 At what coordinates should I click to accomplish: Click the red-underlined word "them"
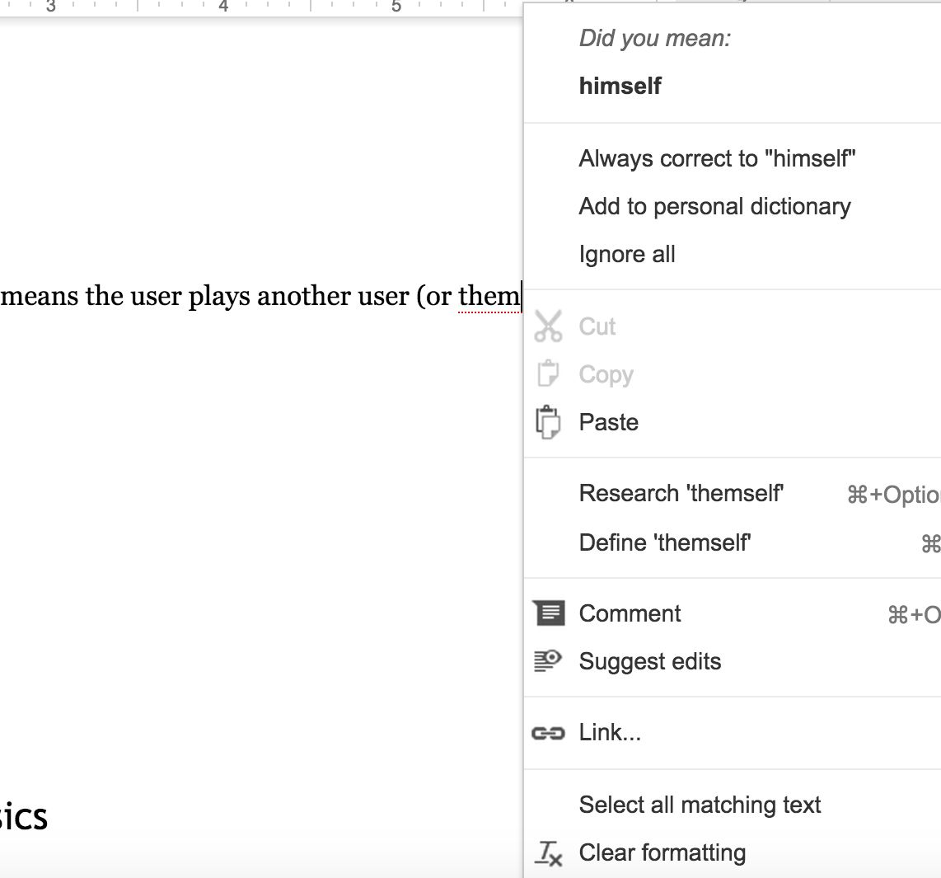tap(489, 296)
